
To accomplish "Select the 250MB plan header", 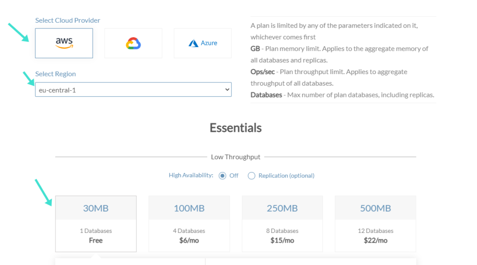I will [x=282, y=208].
